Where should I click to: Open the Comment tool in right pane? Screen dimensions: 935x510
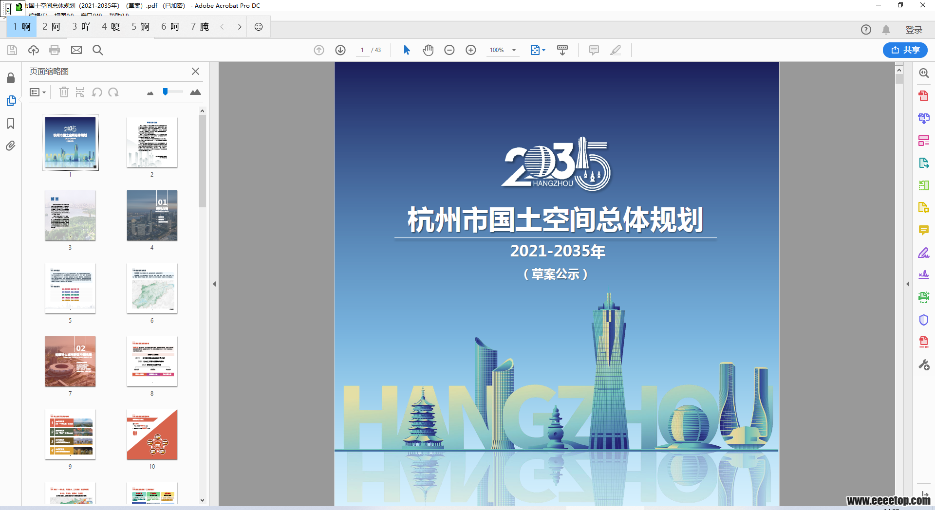(x=923, y=230)
